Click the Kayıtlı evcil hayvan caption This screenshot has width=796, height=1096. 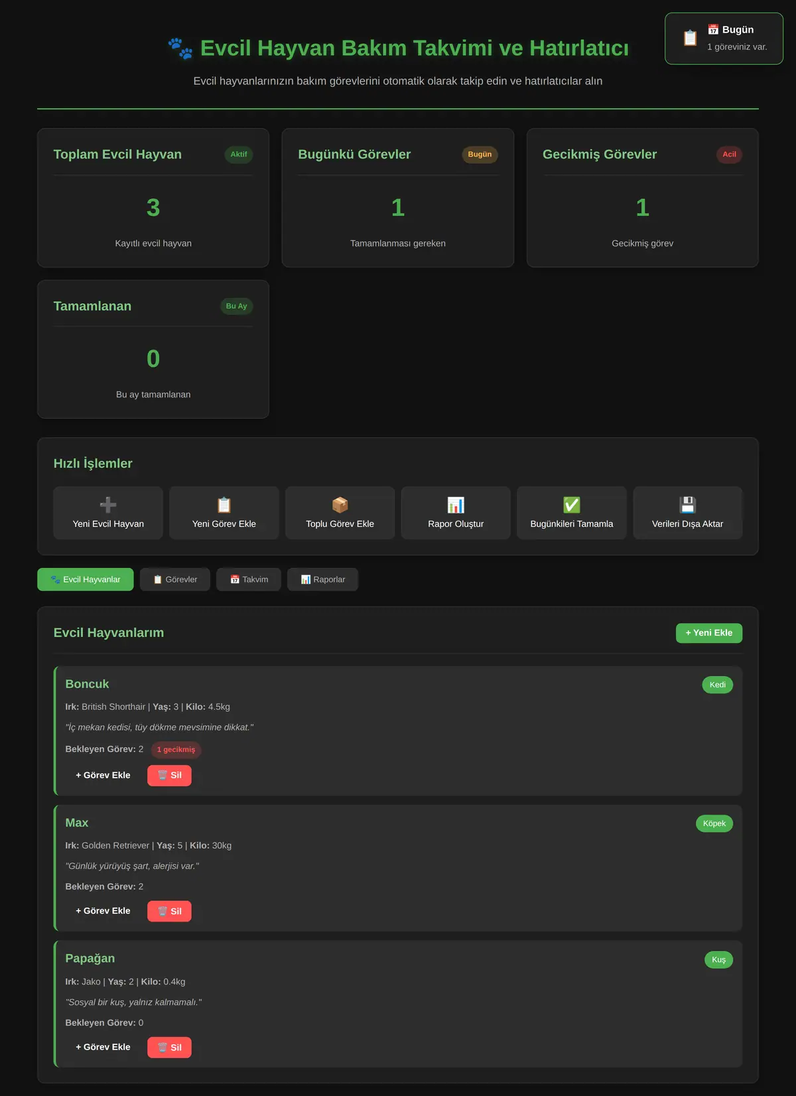[153, 243]
